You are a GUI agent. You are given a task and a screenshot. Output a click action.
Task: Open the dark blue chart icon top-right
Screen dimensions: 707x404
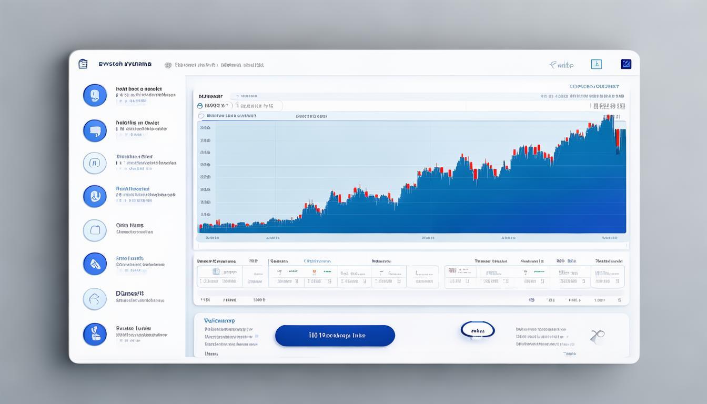pyautogui.click(x=626, y=64)
